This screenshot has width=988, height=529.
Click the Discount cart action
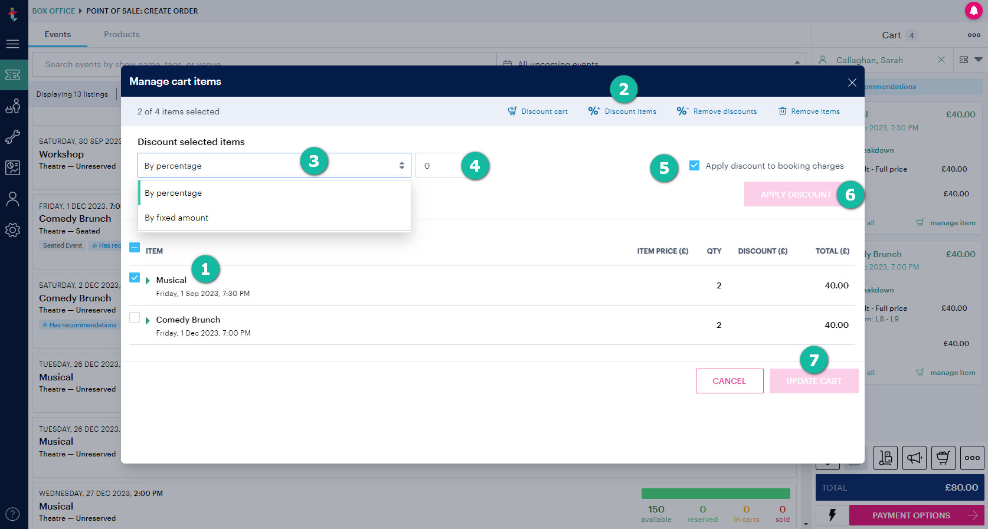[x=538, y=111]
